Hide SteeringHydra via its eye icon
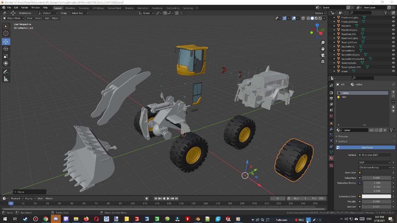Screen dimensions: 397x223 click(393, 63)
